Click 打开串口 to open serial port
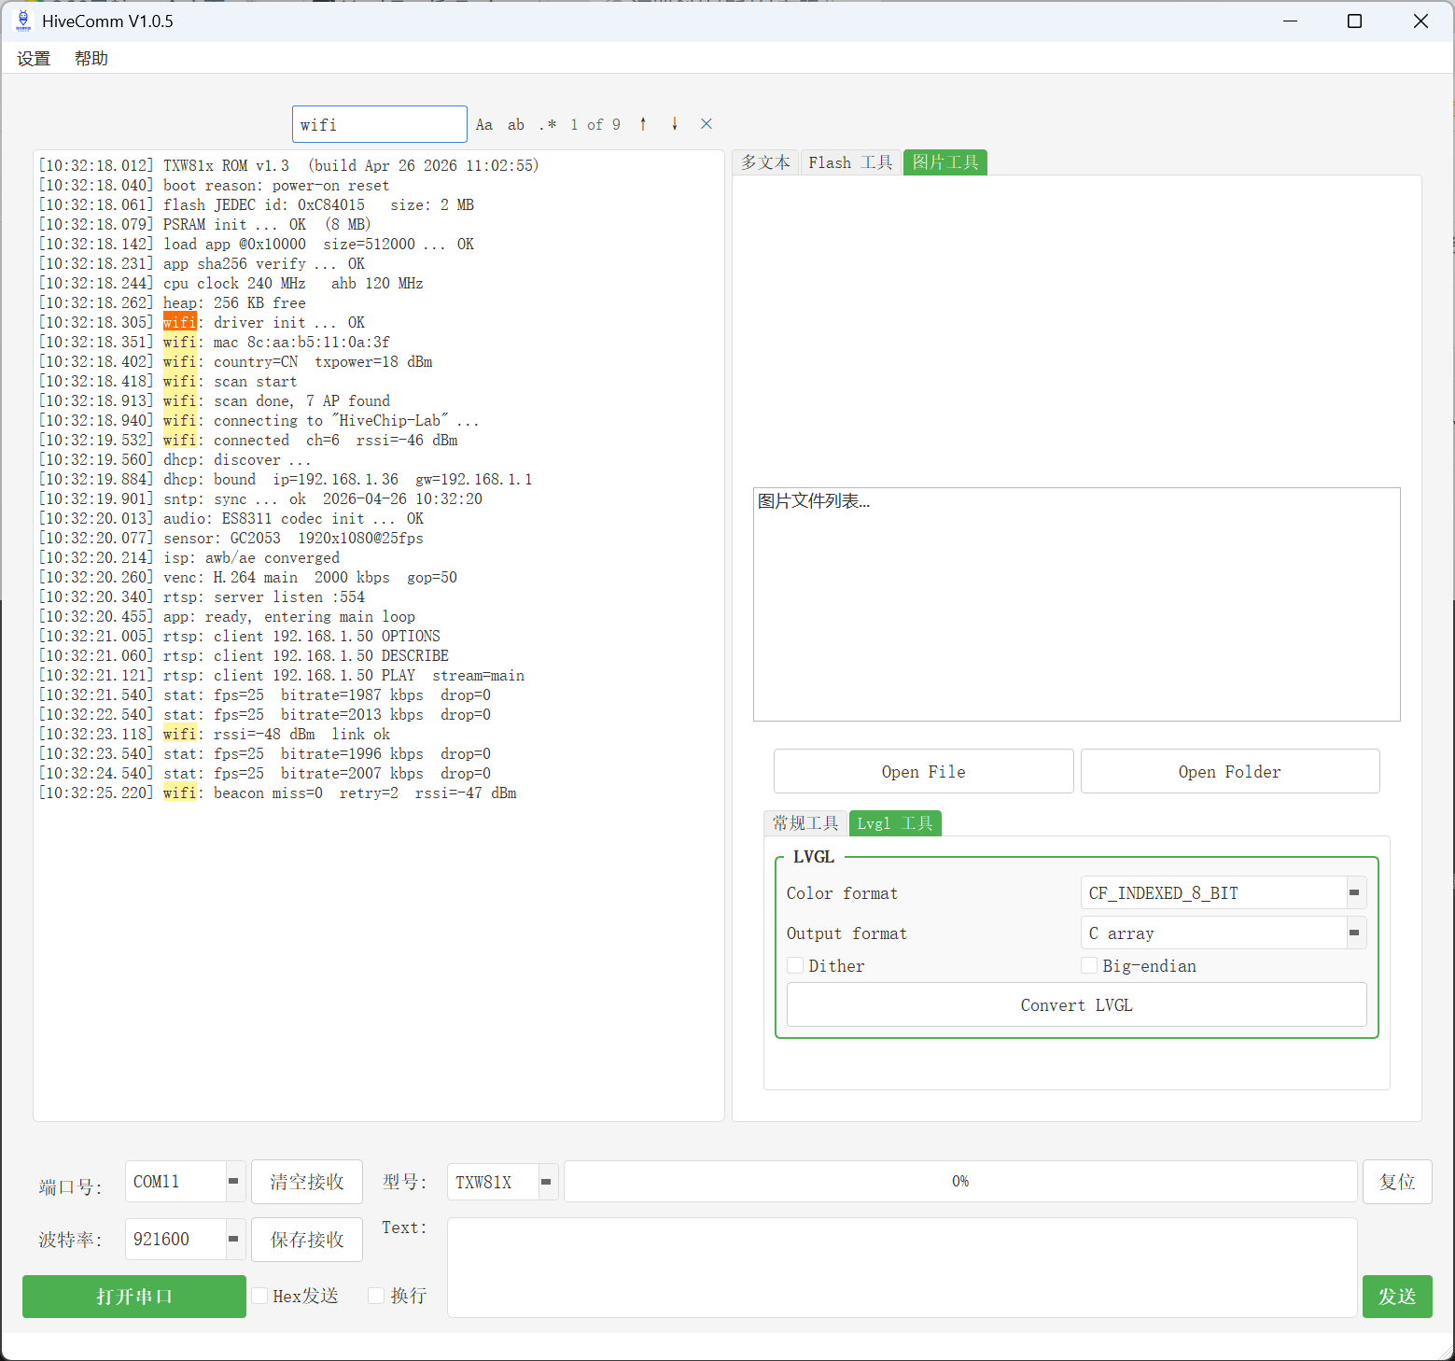The width and height of the screenshot is (1455, 1361). (x=134, y=1297)
